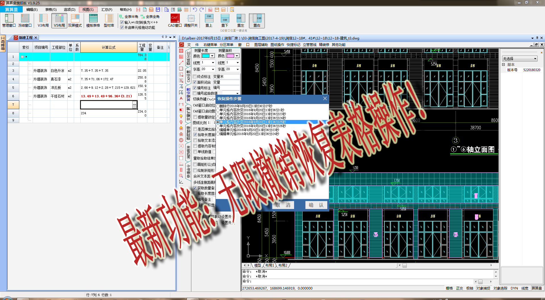Enable the 编号起始数值 checkbox
545x300 pixels.
[x=195, y=93]
